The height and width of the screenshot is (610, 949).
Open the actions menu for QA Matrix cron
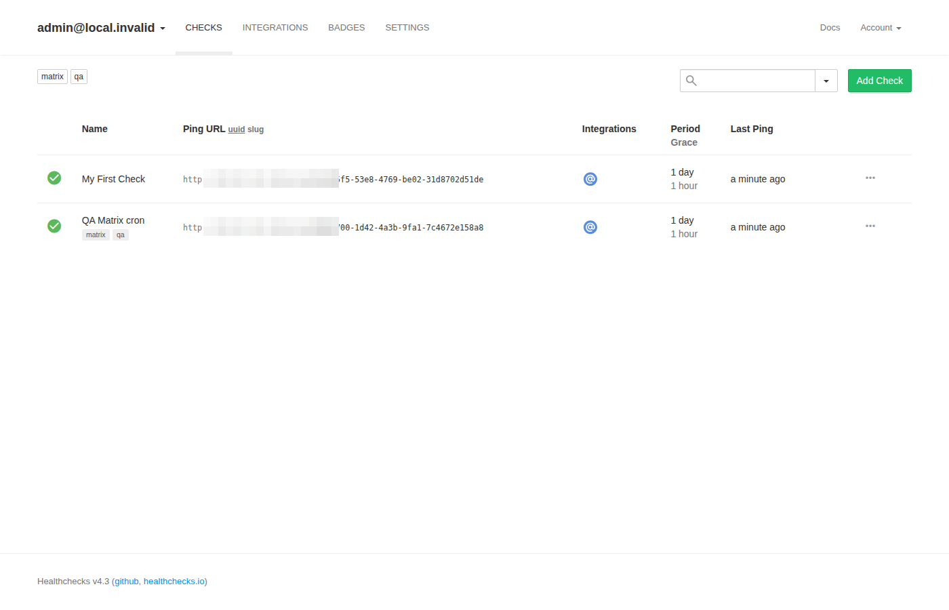[870, 226]
